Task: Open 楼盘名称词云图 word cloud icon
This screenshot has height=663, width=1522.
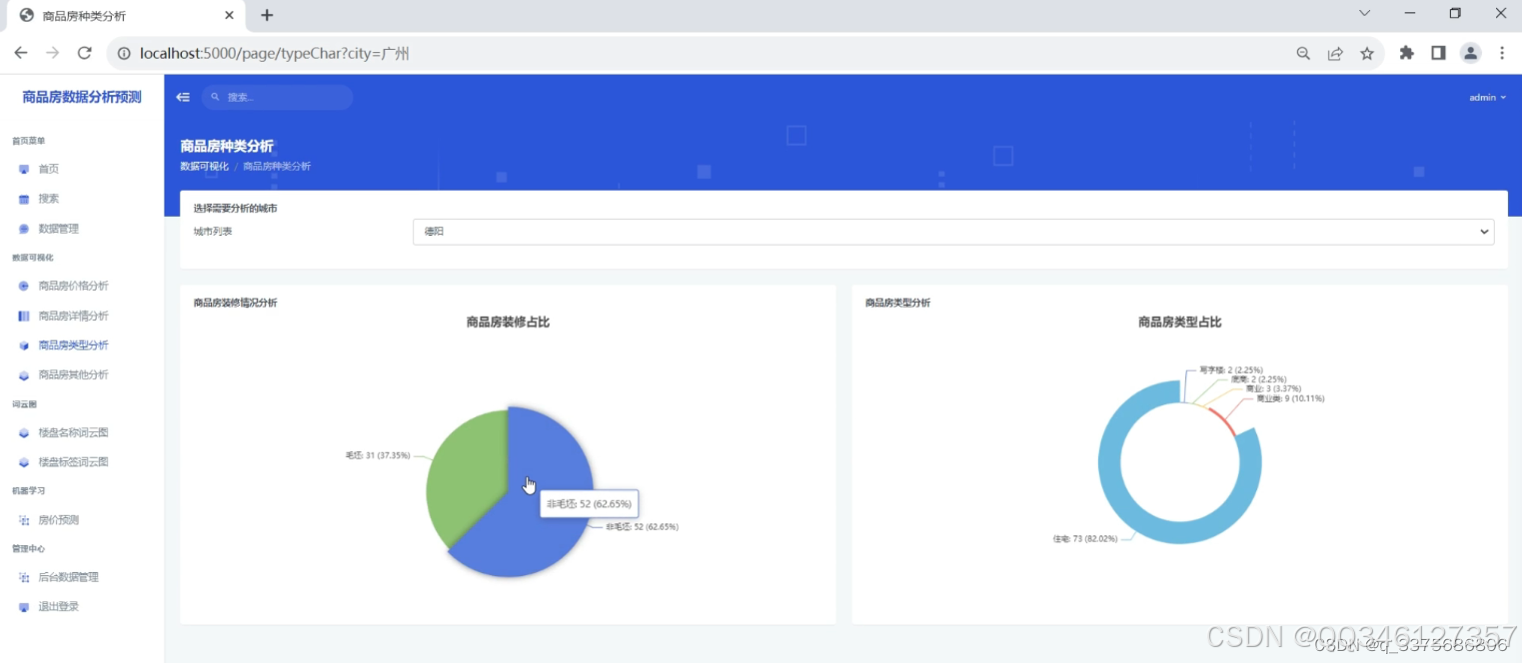Action: 22,432
